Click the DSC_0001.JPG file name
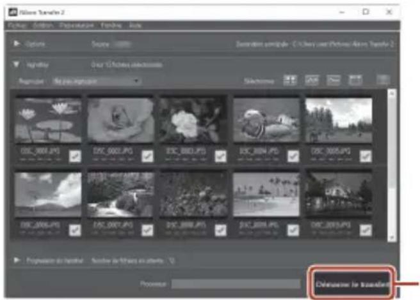The height and width of the screenshot is (300, 420). click(x=40, y=151)
